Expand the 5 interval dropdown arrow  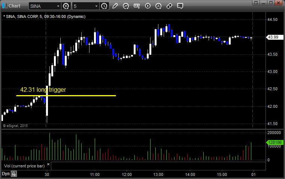[x=97, y=6]
